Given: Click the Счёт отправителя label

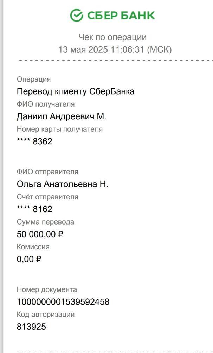Looking at the screenshot, I should (x=47, y=197).
